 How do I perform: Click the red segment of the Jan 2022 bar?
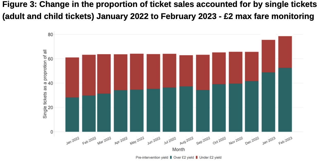click(72, 77)
